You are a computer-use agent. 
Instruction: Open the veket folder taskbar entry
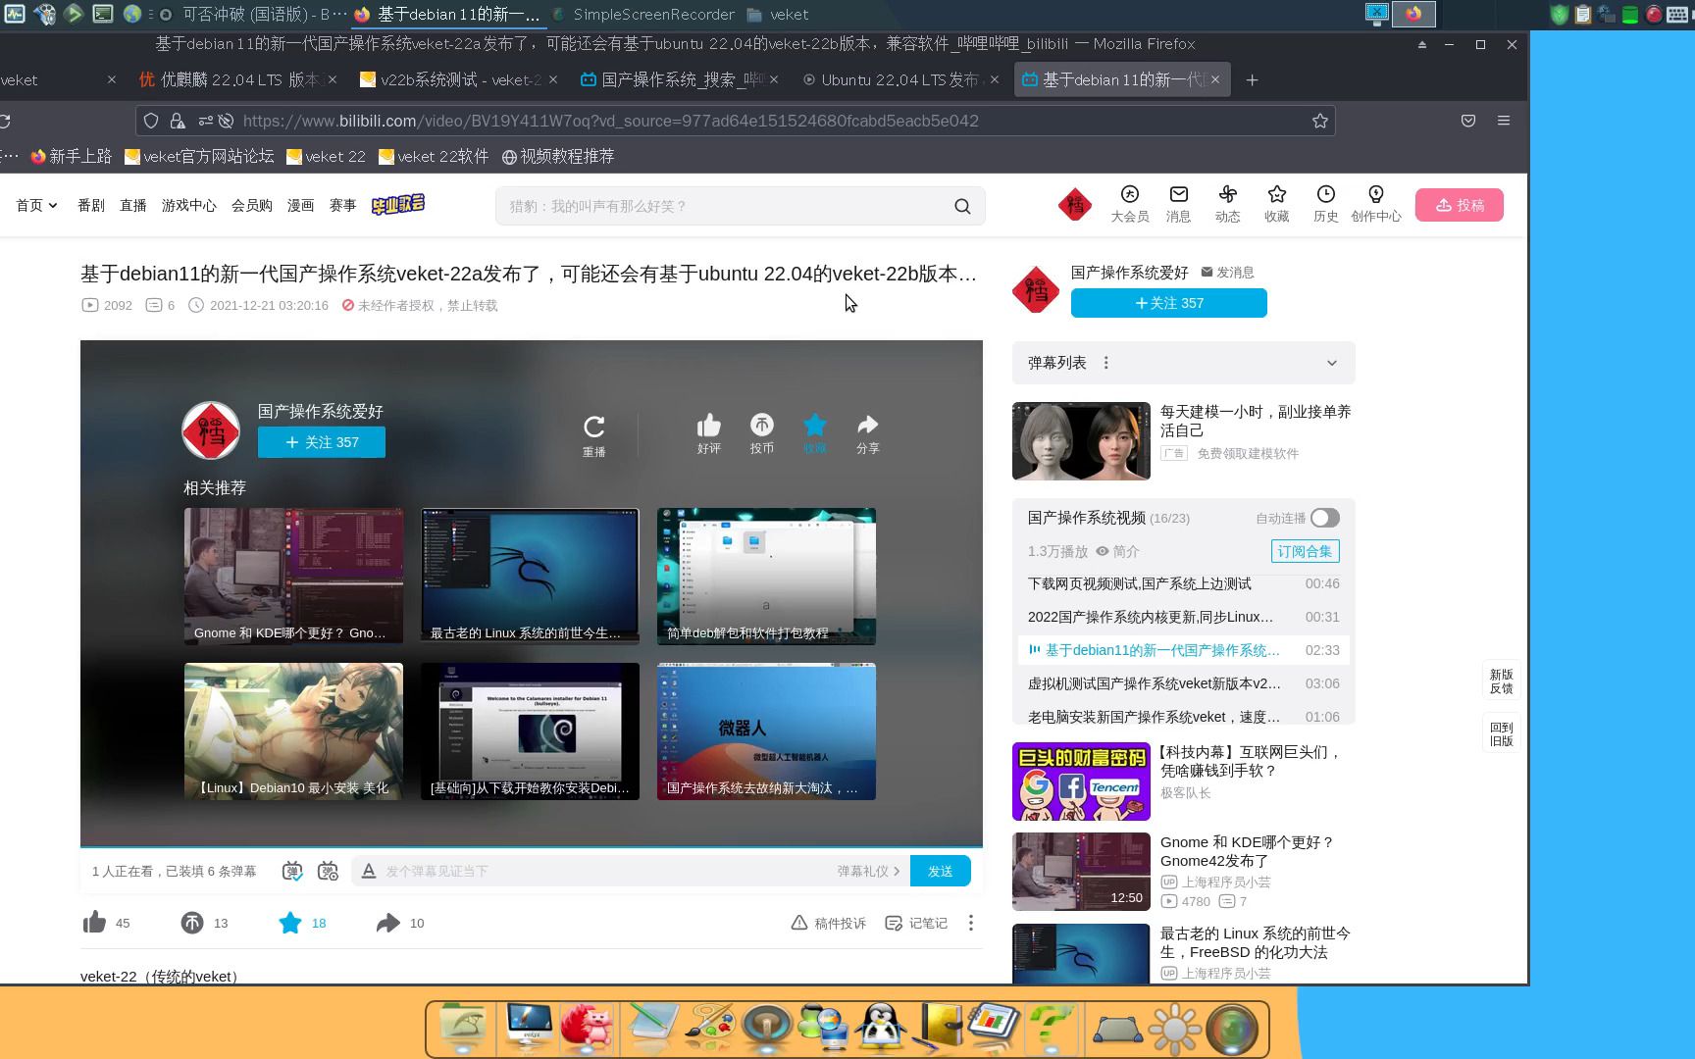(x=778, y=15)
